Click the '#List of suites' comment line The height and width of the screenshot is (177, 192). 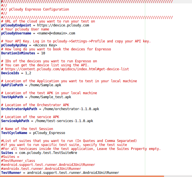coord(69,141)
